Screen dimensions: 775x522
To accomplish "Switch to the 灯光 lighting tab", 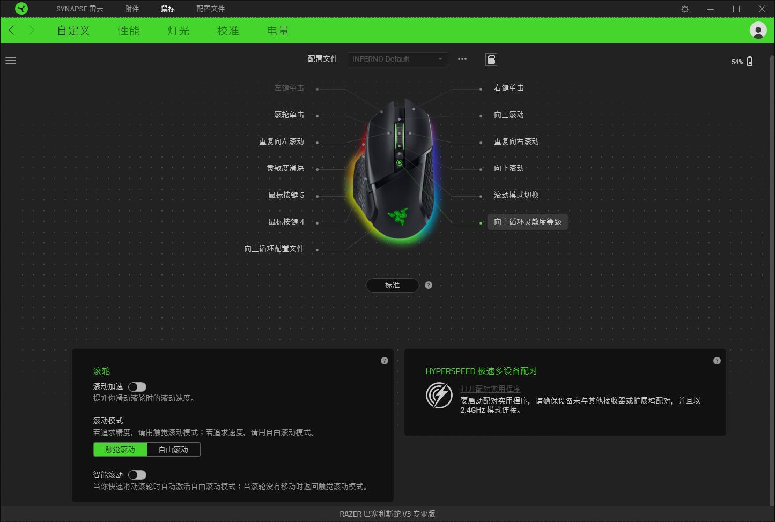I will click(178, 31).
